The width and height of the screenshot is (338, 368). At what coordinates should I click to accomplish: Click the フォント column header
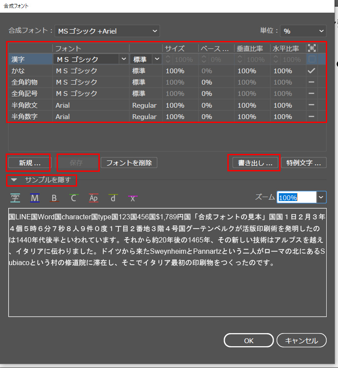pyautogui.click(x=68, y=48)
